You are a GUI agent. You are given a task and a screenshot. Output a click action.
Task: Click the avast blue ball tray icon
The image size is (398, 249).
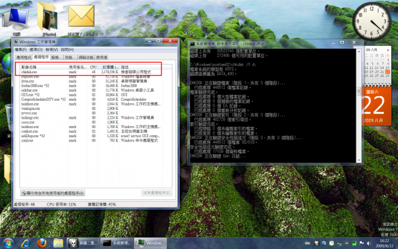coord(324,243)
